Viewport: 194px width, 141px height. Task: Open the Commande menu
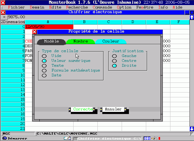[x=102, y=7]
